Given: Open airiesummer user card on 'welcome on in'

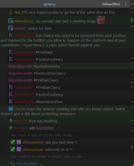Looking at the screenshot, I should click(x=33, y=149).
